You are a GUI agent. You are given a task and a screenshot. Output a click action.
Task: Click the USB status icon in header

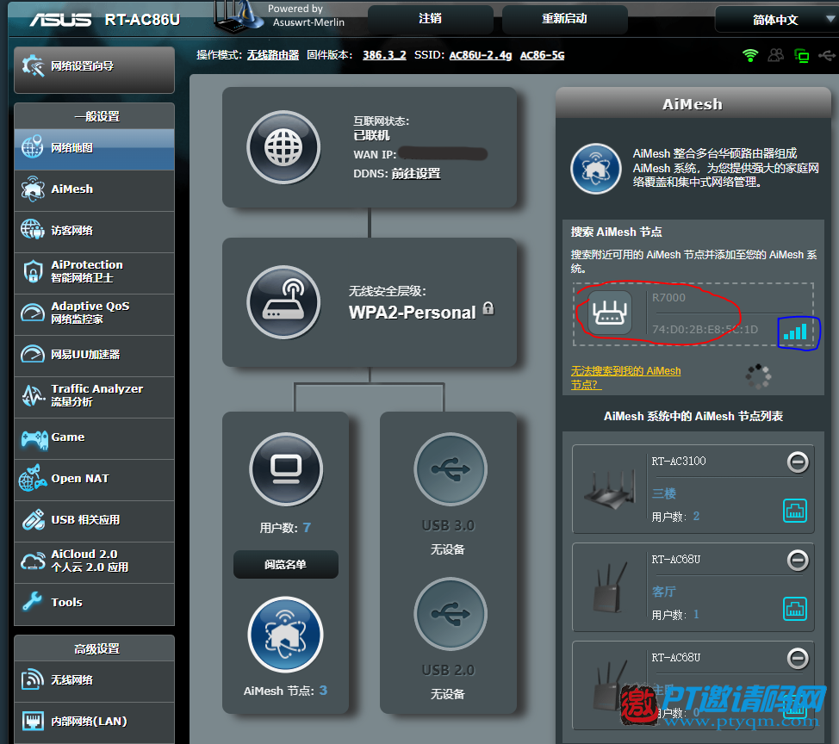coord(827,55)
